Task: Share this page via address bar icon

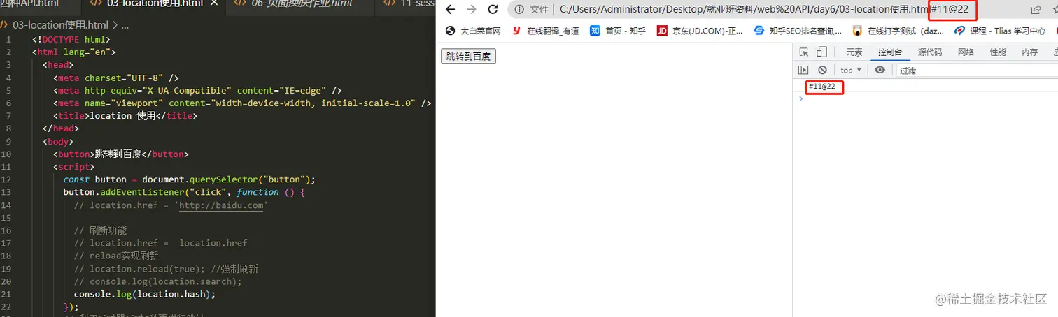Action: click(x=1035, y=10)
